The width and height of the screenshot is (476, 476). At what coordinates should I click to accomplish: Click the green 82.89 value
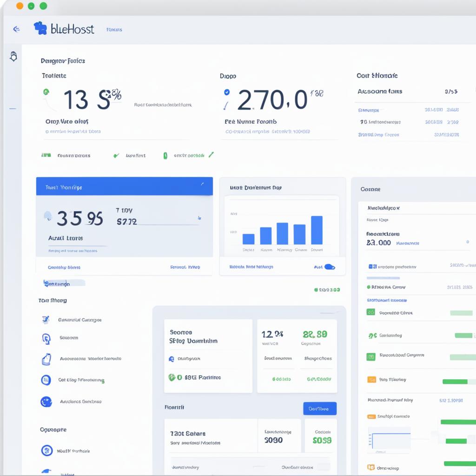tap(315, 334)
